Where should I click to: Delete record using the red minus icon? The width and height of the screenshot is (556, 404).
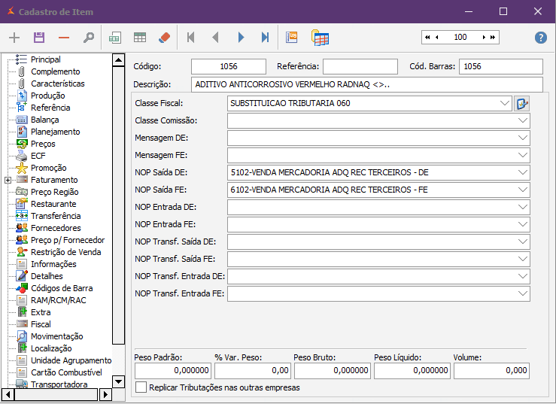click(64, 38)
